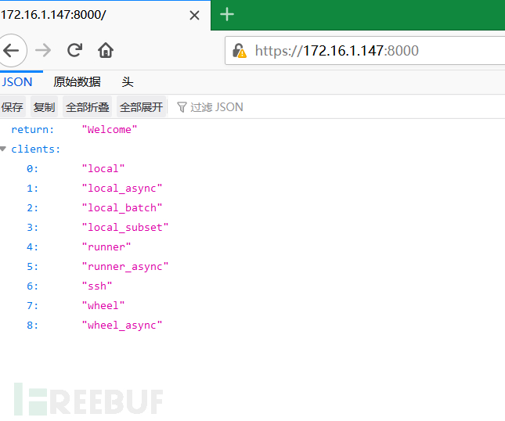Click the 复制 copy button
Screen dimensions: 505x421
[x=44, y=107]
